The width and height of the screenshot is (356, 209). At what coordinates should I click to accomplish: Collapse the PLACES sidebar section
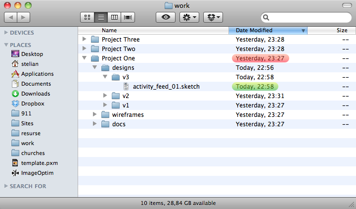point(6,45)
